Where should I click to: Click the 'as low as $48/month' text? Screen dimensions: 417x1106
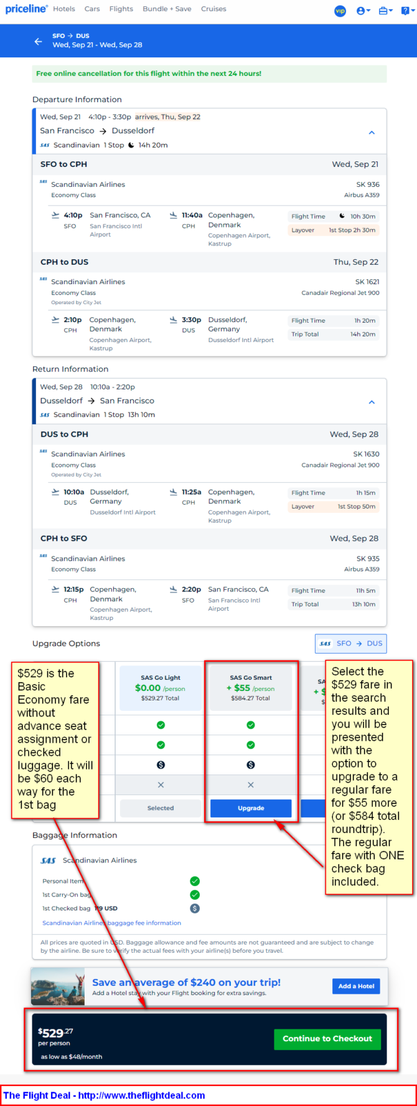pos(72,1057)
